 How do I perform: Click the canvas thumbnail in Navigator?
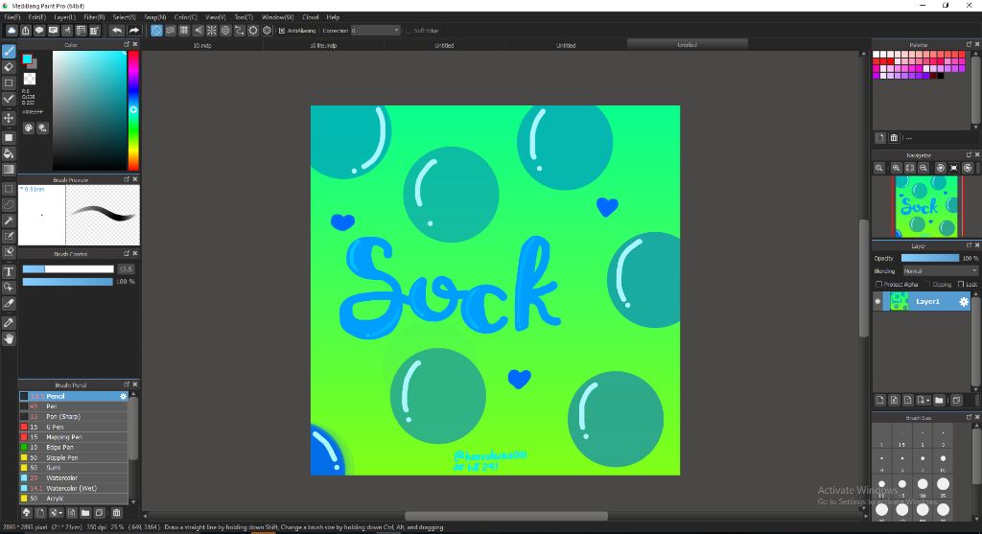[926, 206]
